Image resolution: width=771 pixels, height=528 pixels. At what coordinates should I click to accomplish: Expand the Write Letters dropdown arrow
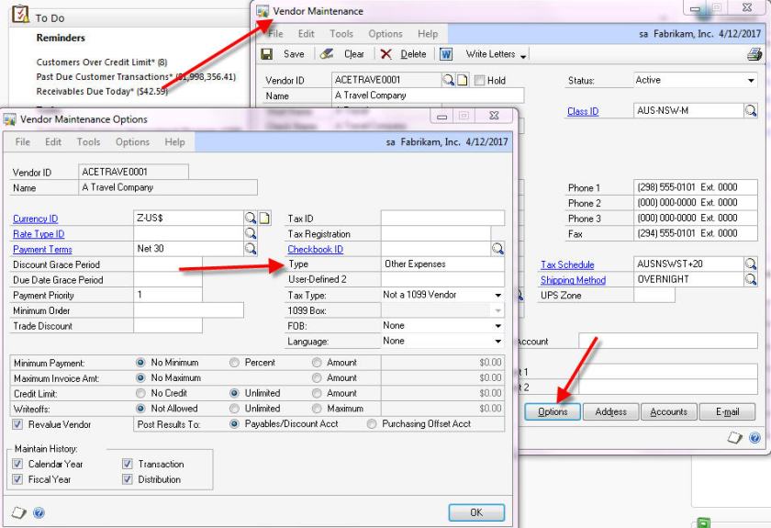pos(523,56)
